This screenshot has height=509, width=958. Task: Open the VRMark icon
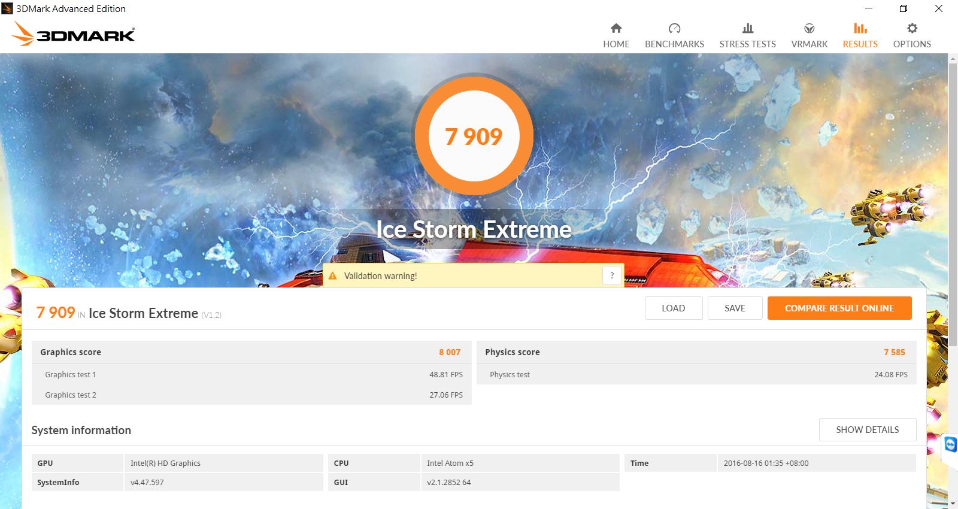pos(809,28)
